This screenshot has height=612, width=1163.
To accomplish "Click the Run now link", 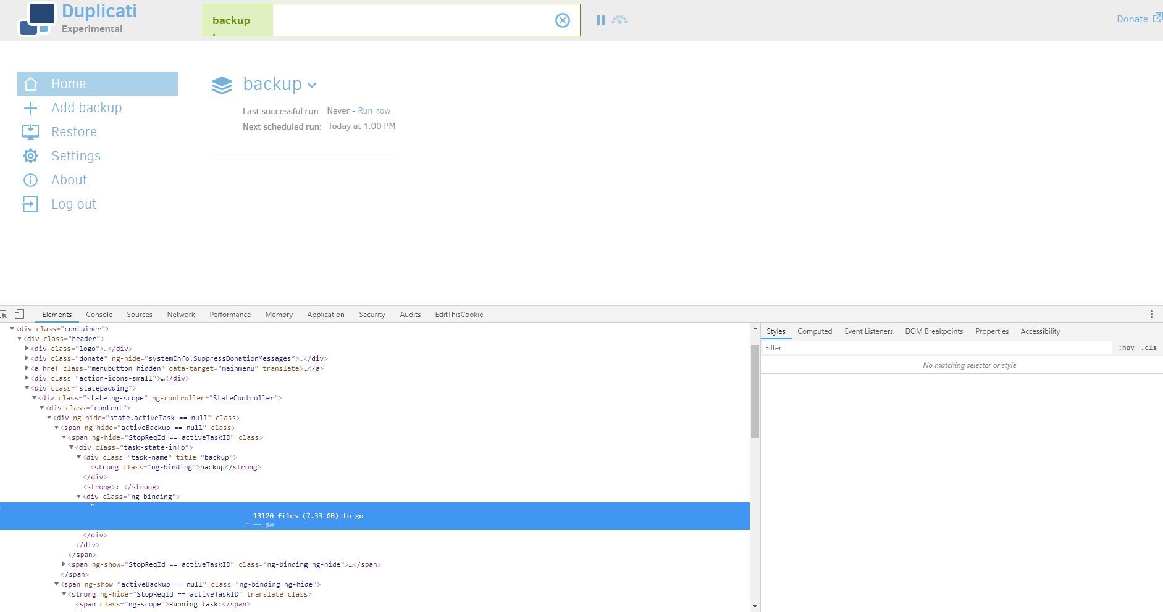I will pyautogui.click(x=375, y=110).
